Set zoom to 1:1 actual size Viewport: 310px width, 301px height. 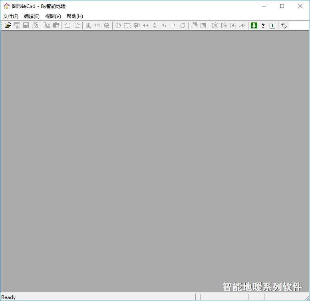(97, 25)
